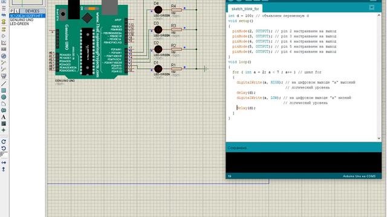This screenshot has height=217, width=387.
Task: Select the Terminals mode tool
Action: pos(4,30)
